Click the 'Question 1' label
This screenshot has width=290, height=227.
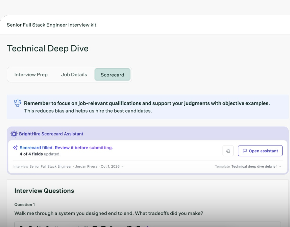click(25, 205)
